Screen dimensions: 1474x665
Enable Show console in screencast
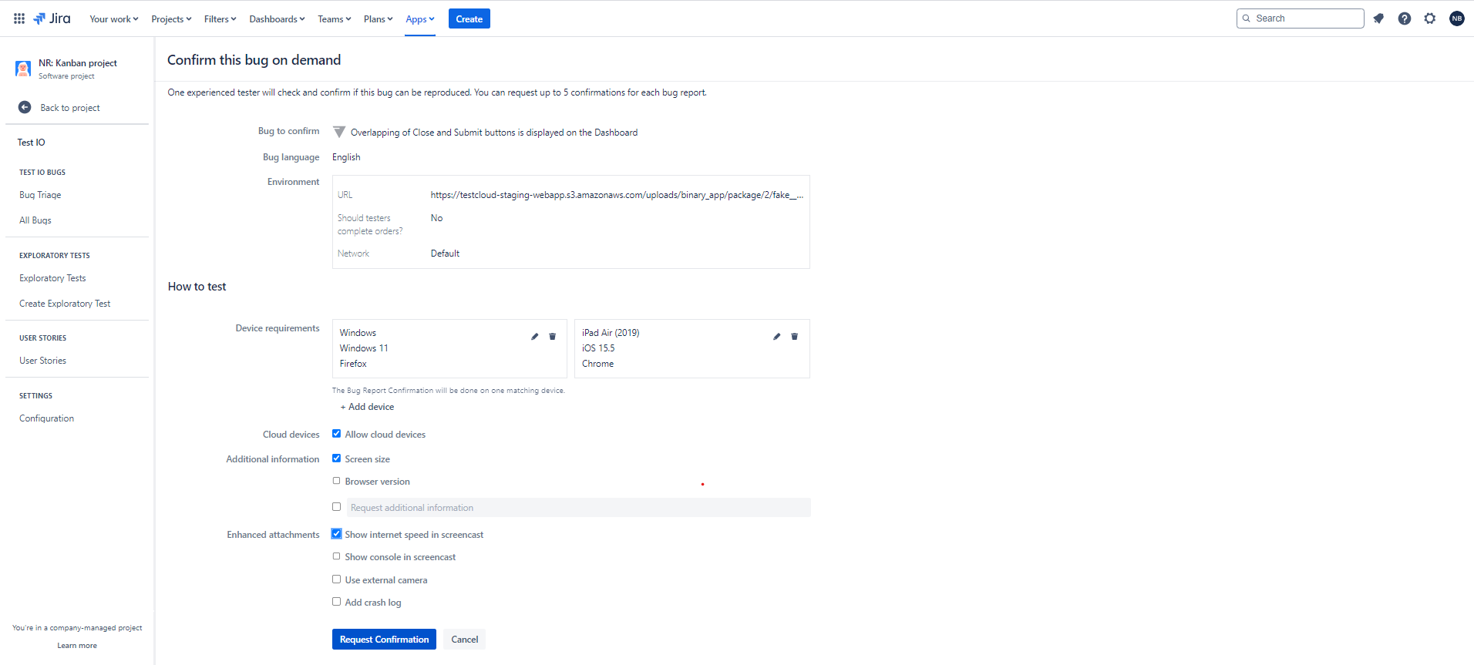pos(336,556)
